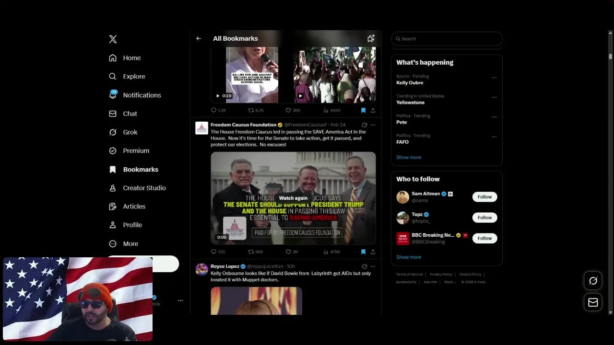The height and width of the screenshot is (345, 614).
Task: Follow Sam Altman
Action: 484,197
